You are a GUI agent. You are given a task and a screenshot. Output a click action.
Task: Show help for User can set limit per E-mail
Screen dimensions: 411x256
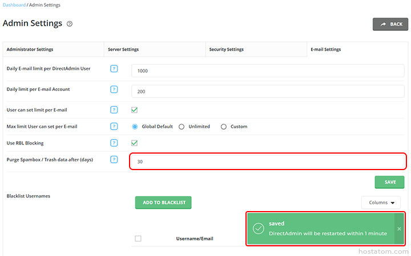114,110
